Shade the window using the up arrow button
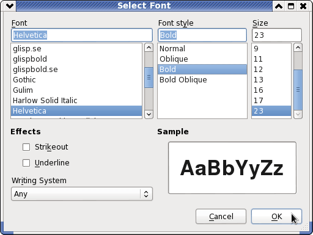The height and width of the screenshot is (235, 313). coord(279,6)
